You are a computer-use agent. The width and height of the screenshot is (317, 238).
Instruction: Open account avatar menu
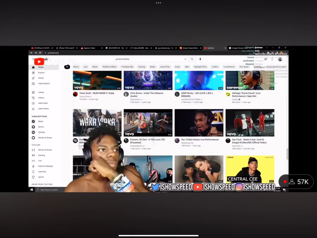280,59
